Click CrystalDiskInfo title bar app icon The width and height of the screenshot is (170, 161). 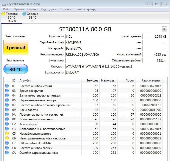coord(4,4)
